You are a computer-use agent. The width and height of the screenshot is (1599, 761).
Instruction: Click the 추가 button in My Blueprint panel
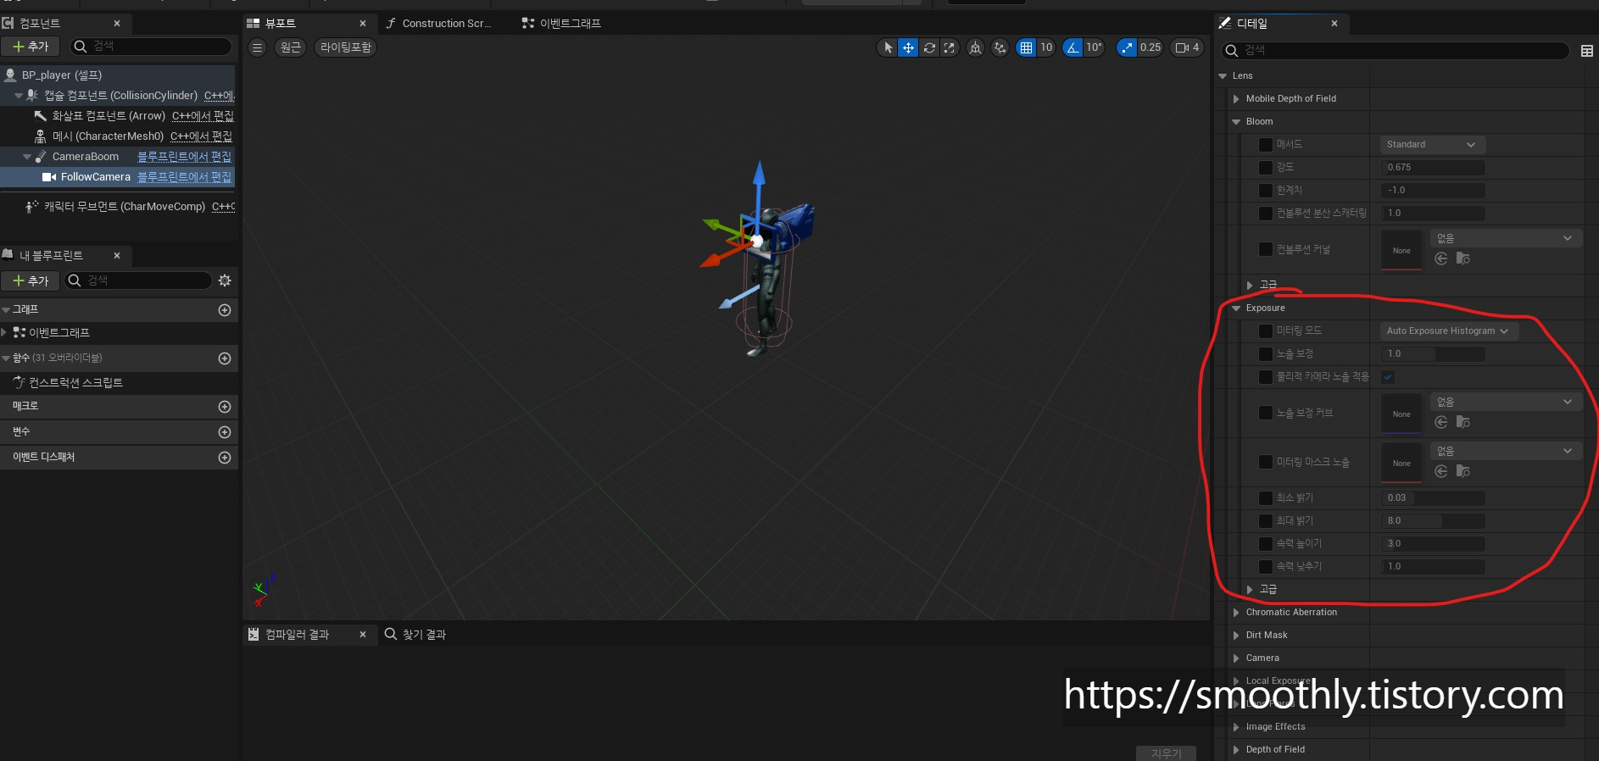click(x=31, y=281)
